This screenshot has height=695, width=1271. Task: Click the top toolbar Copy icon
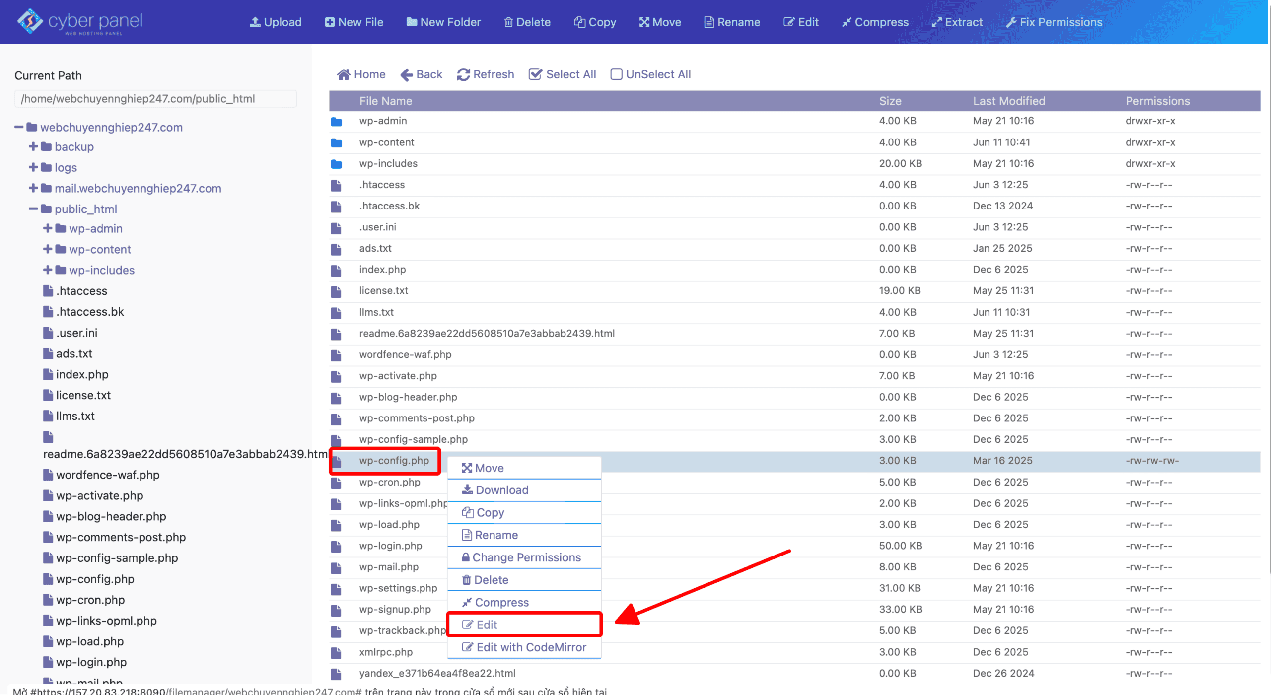click(579, 22)
